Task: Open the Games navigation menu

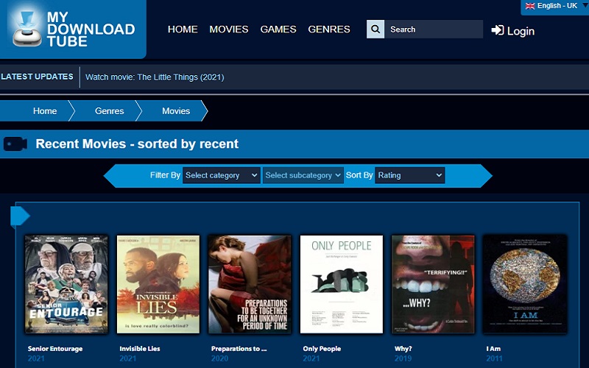Action: click(278, 29)
